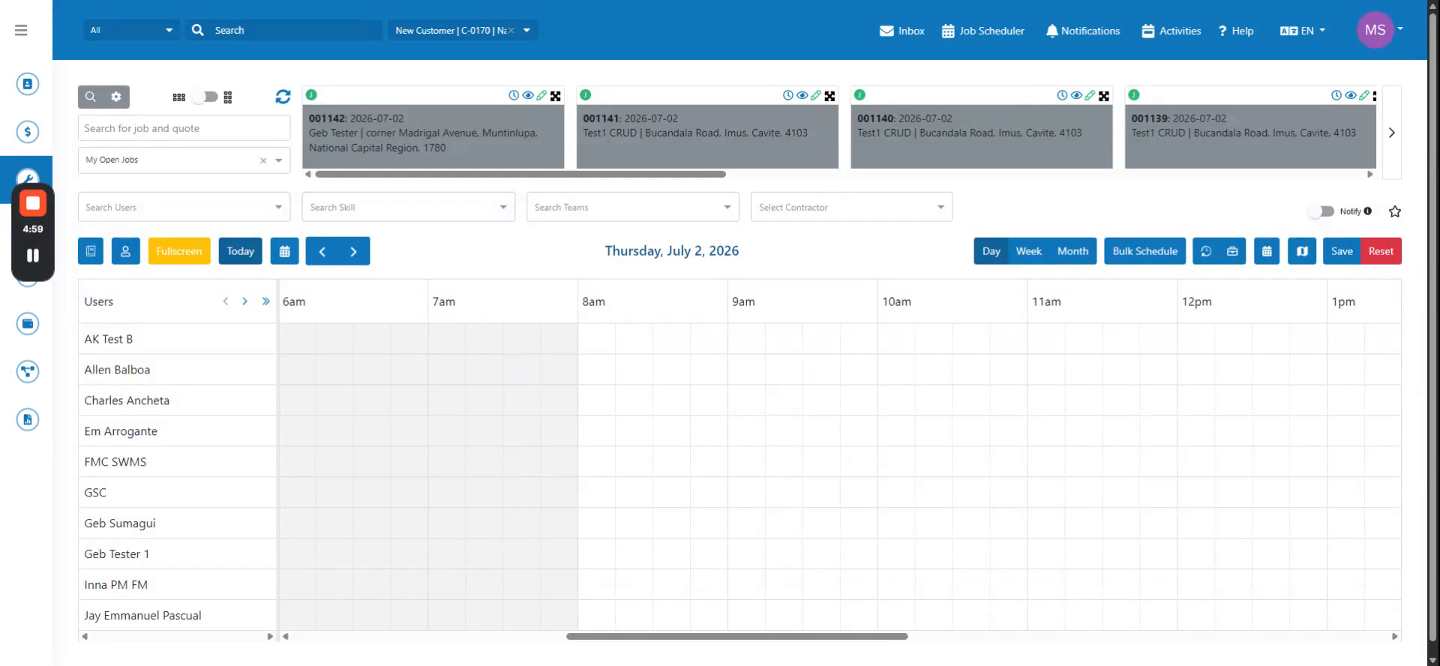Focus the Search for job and quote field
This screenshot has width=1440, height=666.
(x=184, y=128)
